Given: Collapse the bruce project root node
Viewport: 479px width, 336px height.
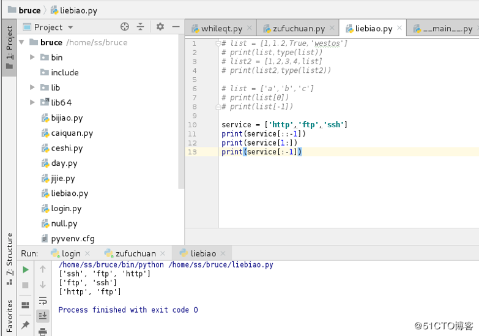Looking at the screenshot, I should pos(21,42).
